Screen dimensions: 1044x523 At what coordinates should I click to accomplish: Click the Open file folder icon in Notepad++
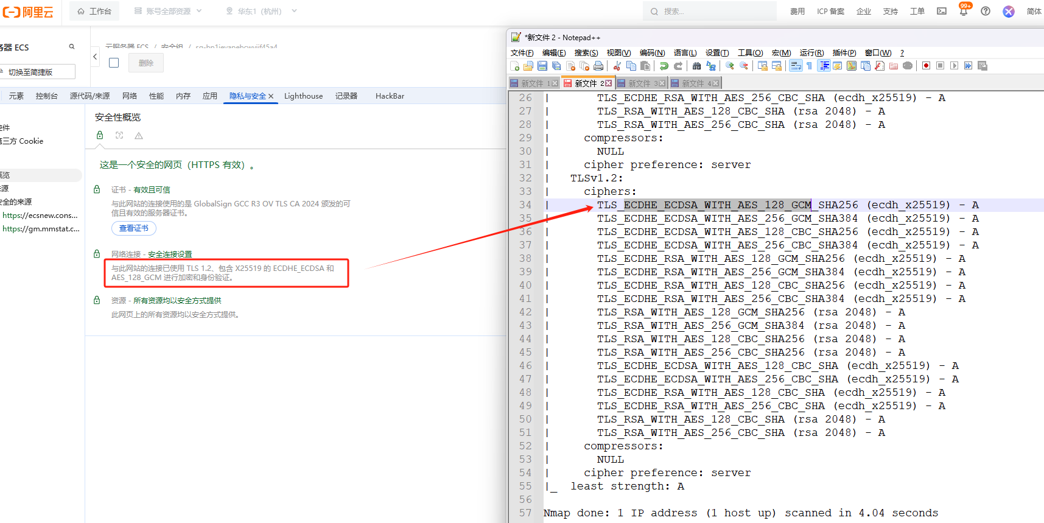click(528, 66)
